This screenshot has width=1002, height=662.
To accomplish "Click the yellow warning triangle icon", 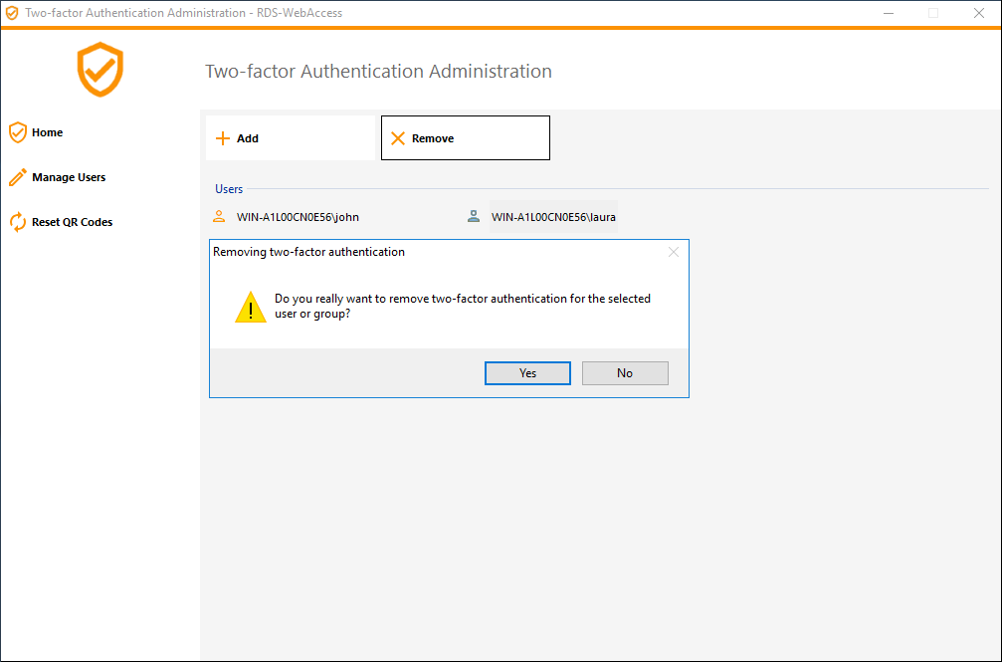I will [251, 307].
